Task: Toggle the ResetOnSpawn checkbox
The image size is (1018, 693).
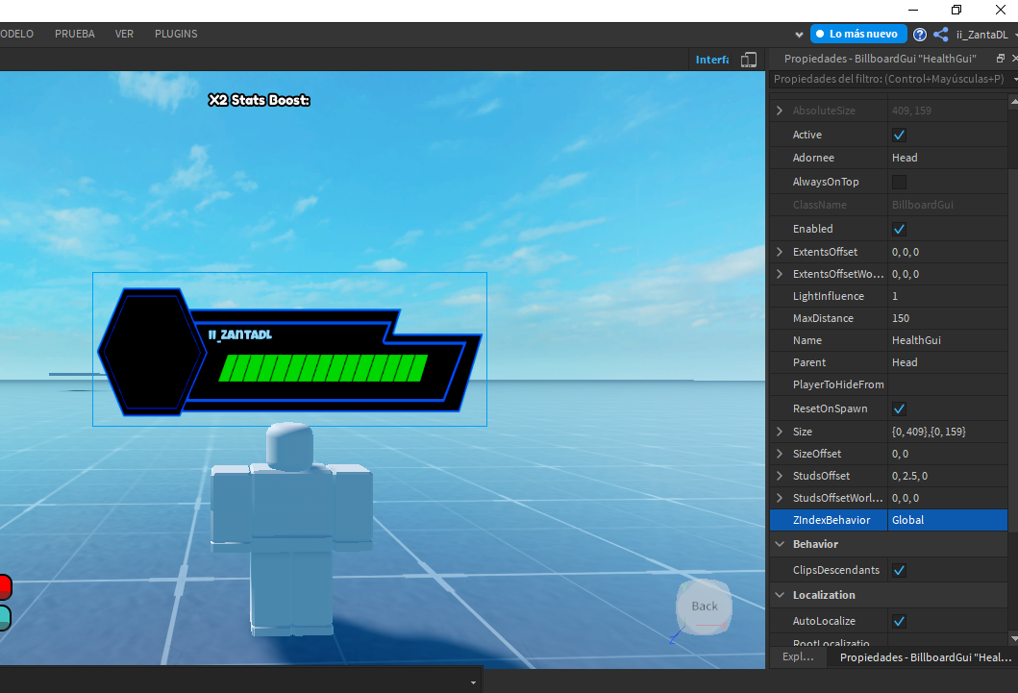Action: tap(899, 408)
